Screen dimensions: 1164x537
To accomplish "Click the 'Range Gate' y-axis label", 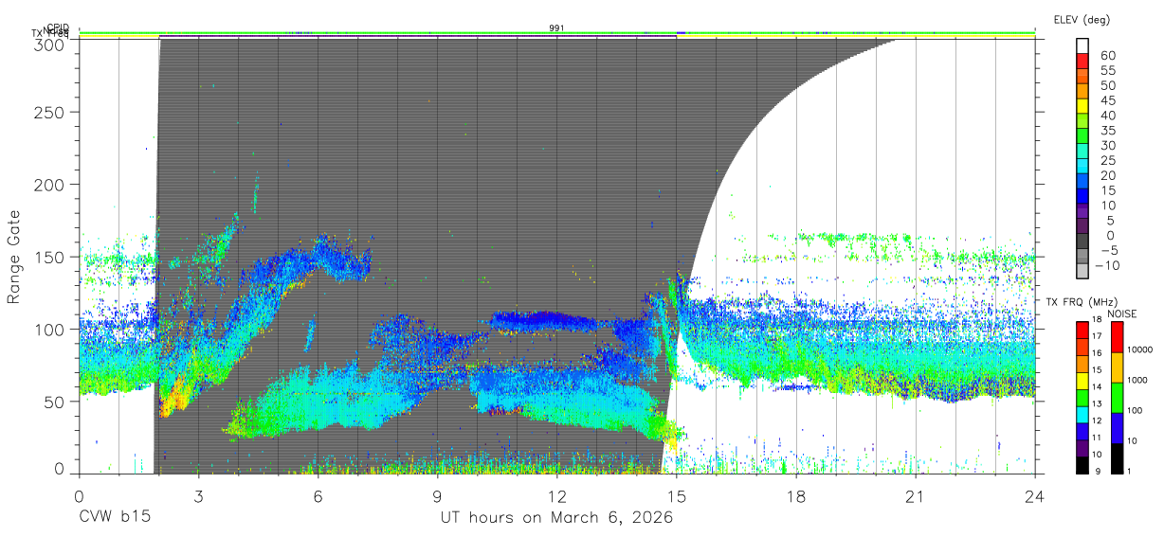I will (x=14, y=257).
